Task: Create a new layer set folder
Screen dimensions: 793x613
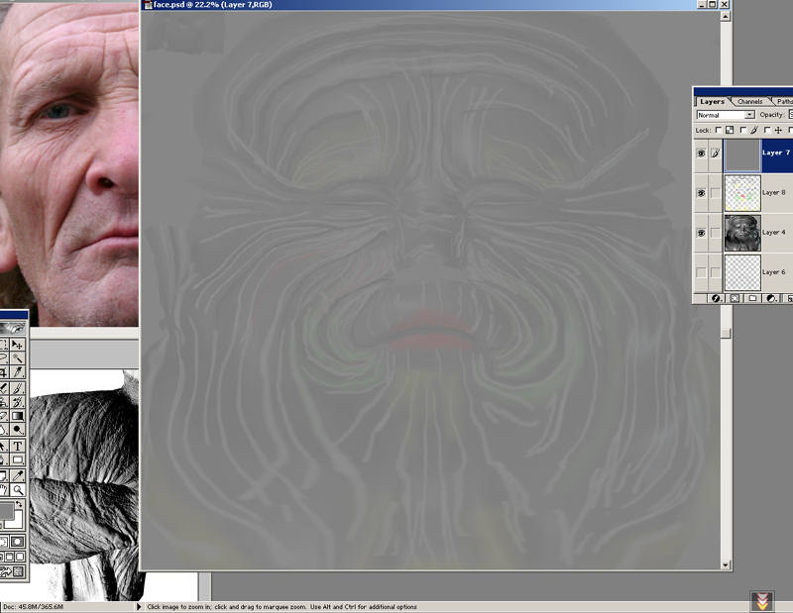Action: pyautogui.click(x=752, y=298)
